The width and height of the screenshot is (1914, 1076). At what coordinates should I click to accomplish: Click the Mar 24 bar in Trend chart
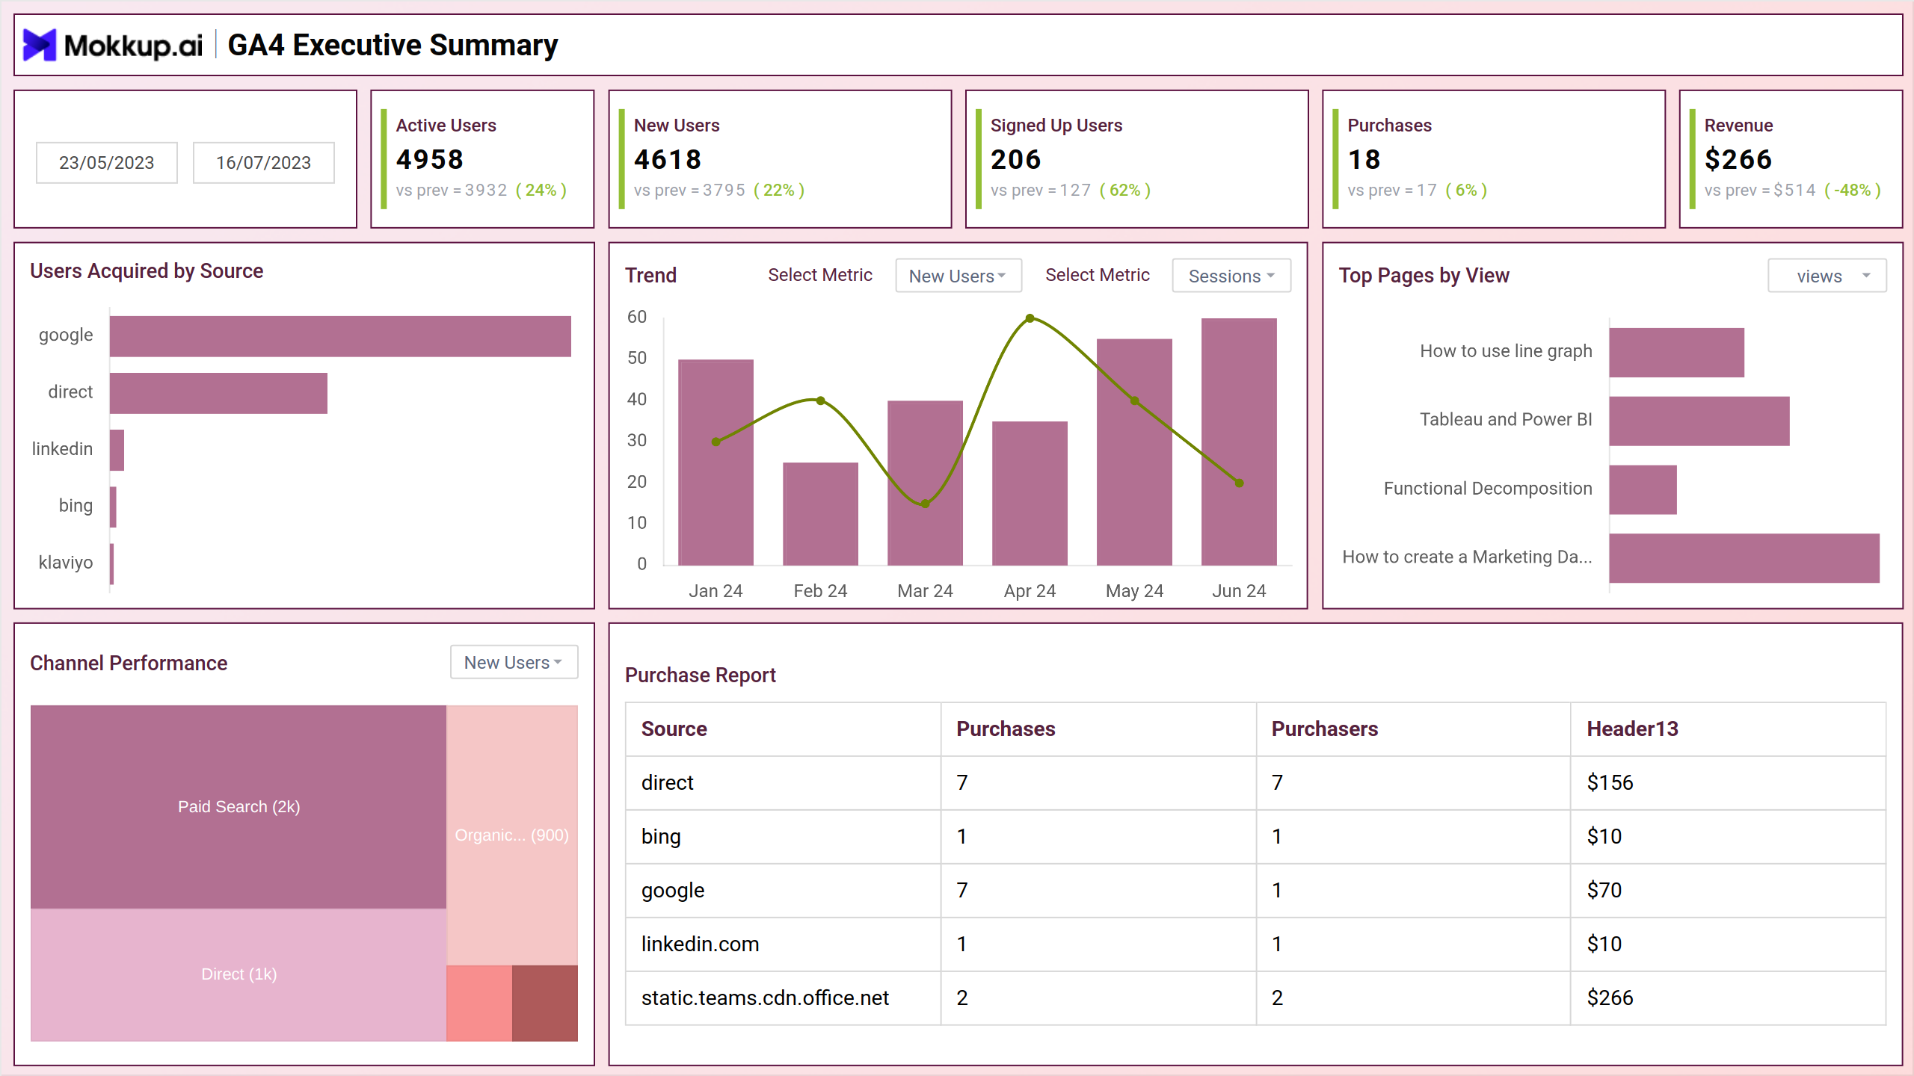[x=925, y=483]
